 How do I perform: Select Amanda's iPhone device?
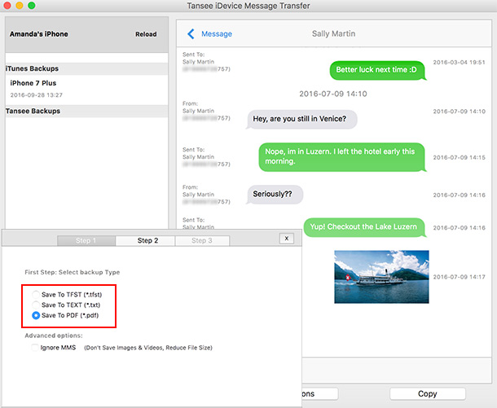point(38,34)
